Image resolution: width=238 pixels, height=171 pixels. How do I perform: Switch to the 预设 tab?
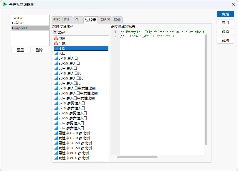click(57, 20)
